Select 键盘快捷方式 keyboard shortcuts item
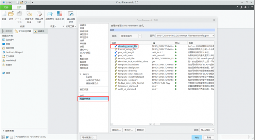 click(92, 83)
